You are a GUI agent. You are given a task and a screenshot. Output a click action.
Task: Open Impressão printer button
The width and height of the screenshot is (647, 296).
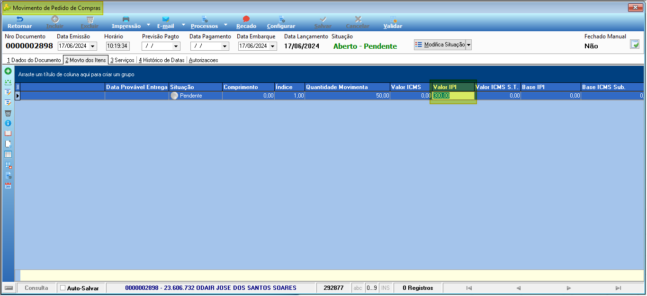(x=126, y=22)
